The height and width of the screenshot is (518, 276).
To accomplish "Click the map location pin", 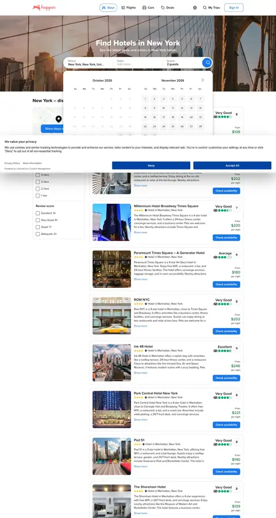I will (59, 119).
